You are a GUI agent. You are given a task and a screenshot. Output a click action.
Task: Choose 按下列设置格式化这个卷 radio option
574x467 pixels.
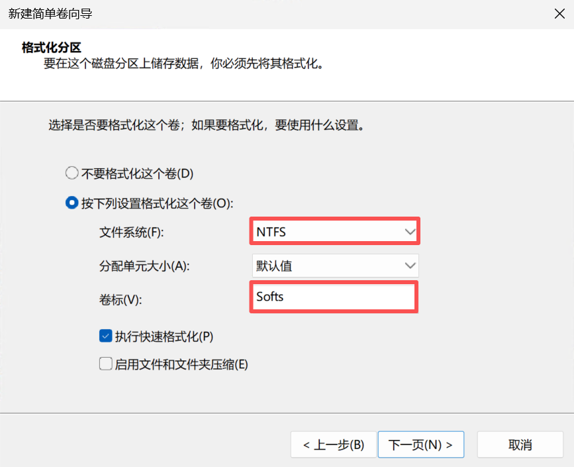(72, 203)
